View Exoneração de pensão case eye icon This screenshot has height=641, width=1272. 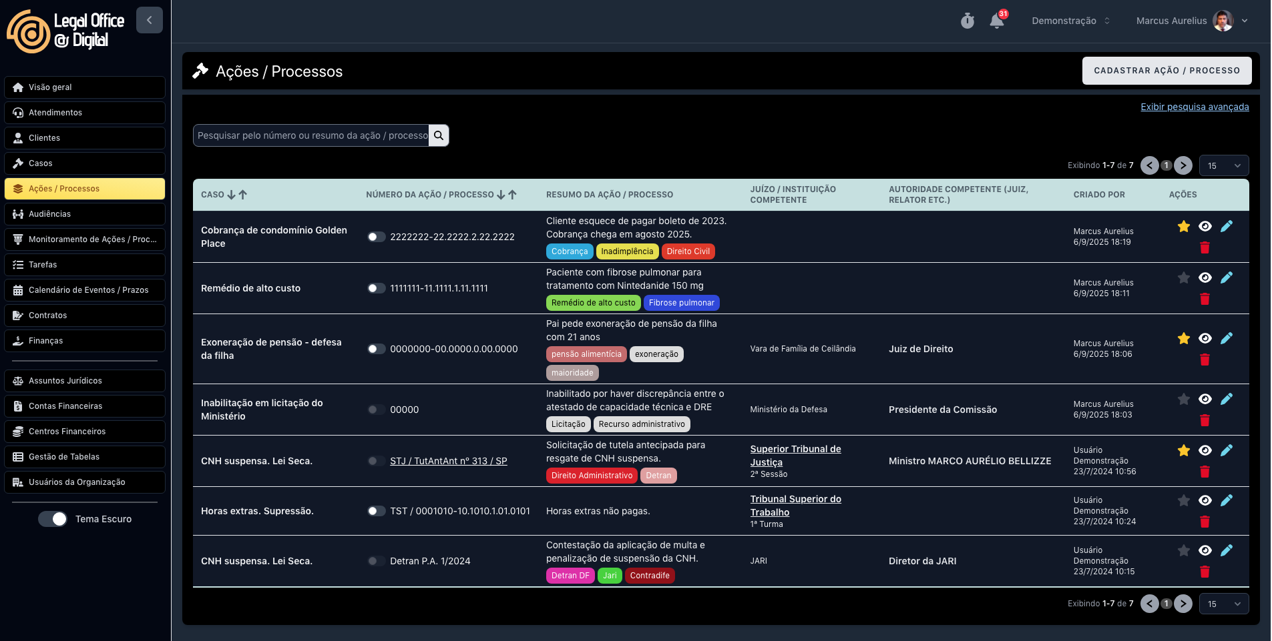click(1205, 339)
